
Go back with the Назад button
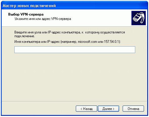86,108
